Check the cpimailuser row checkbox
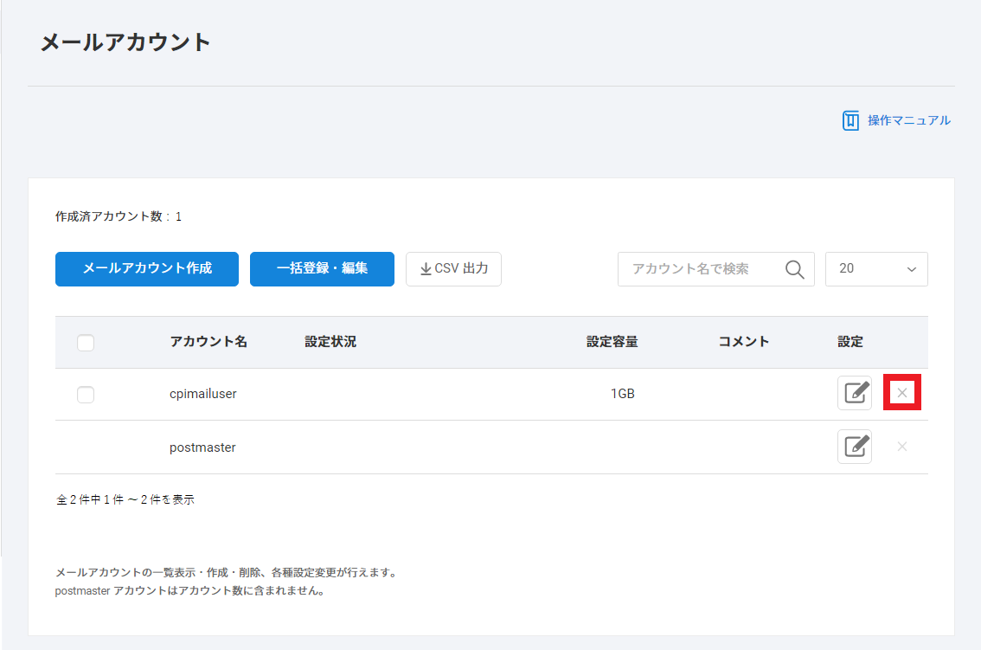This screenshot has height=650, width=981. 86,395
